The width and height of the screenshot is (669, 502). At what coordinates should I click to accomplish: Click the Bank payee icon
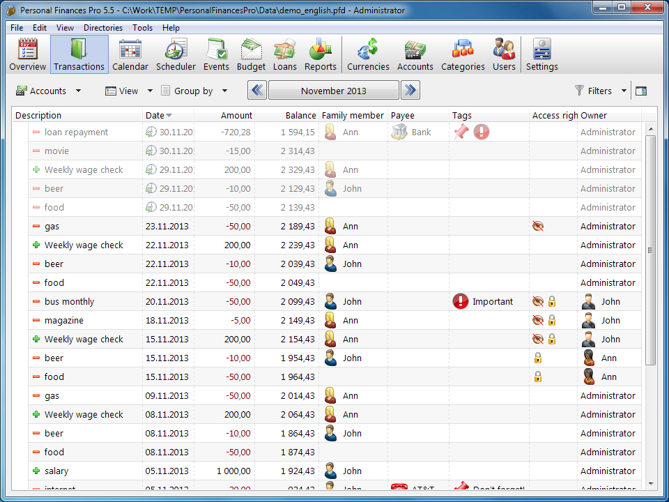coord(399,132)
